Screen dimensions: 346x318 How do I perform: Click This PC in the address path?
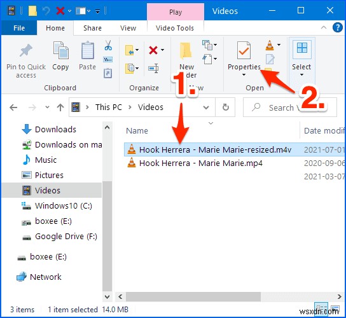point(109,107)
